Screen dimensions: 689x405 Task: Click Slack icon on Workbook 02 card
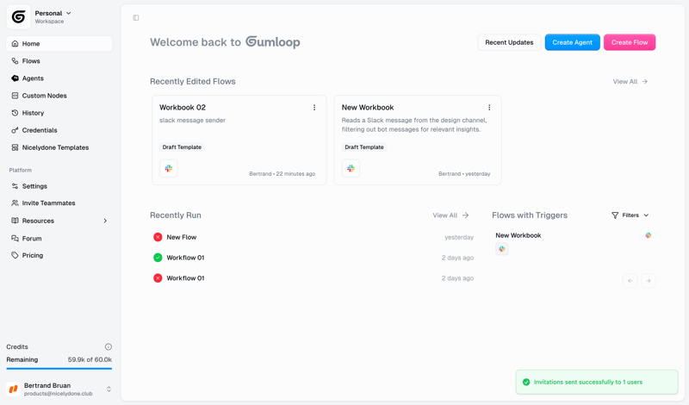(x=168, y=168)
